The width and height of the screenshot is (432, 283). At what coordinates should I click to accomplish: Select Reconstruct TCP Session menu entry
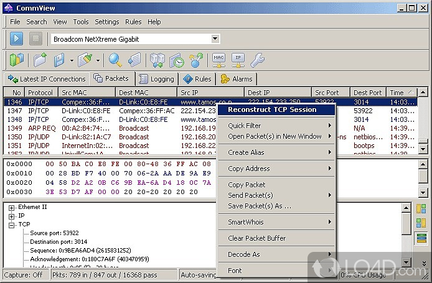pyautogui.click(x=272, y=109)
